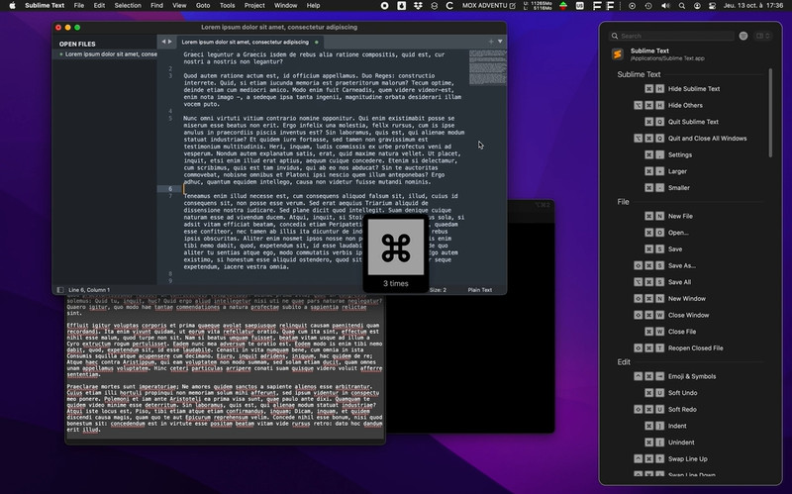Click New Window in shortcut list
Image resolution: width=792 pixels, height=494 pixels.
(x=686, y=299)
